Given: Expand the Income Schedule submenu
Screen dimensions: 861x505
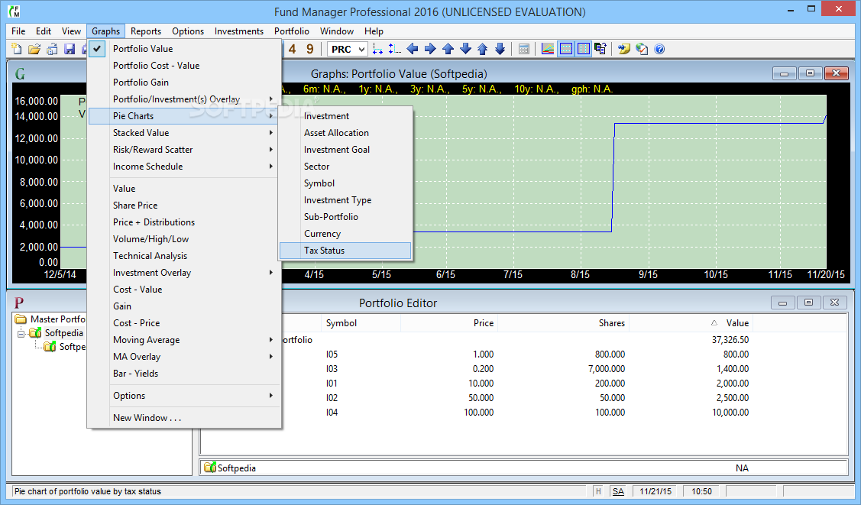Looking at the screenshot, I should coord(185,167).
